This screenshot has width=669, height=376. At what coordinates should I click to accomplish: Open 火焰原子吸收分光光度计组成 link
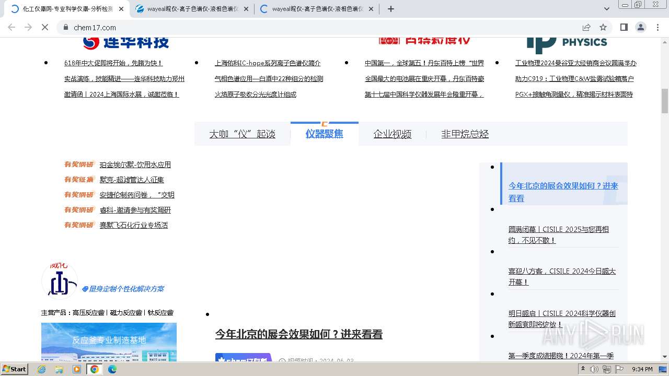[x=256, y=95]
